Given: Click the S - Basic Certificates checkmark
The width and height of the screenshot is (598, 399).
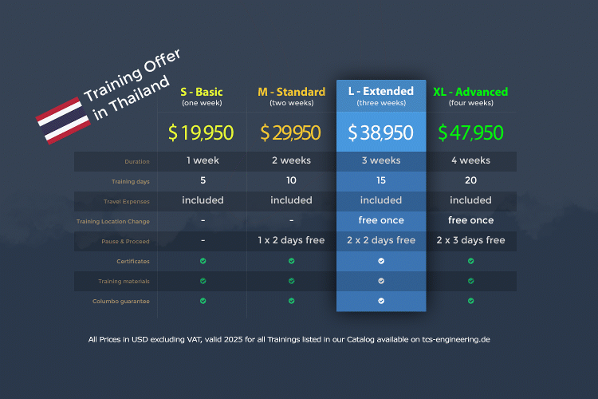Looking at the screenshot, I should (203, 261).
